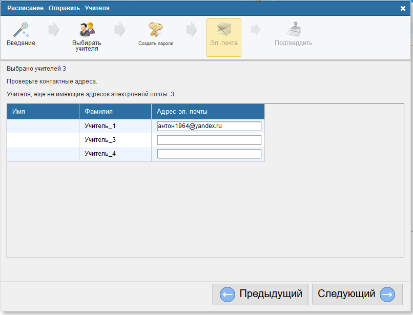Click the magic wand Введение step icon
This screenshot has width=413, height=315.
pyautogui.click(x=20, y=29)
